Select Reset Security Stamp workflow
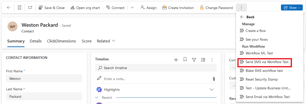This screenshot has width=306, height=104. click(x=261, y=79)
